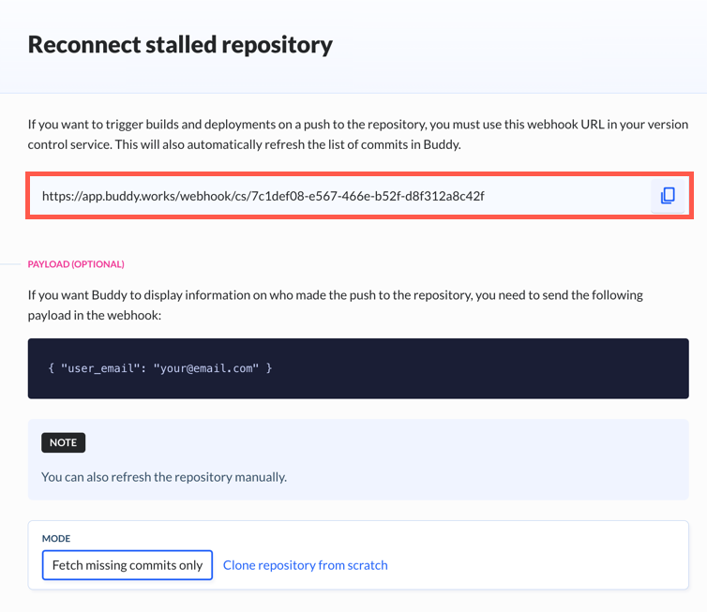This screenshot has width=707, height=612.
Task: Select the Fetch missing commits only mode
Action: point(128,565)
